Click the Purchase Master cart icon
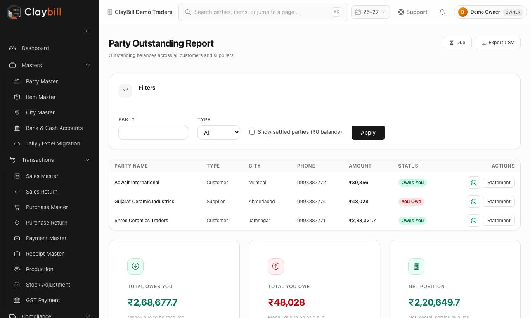 [x=17, y=207]
